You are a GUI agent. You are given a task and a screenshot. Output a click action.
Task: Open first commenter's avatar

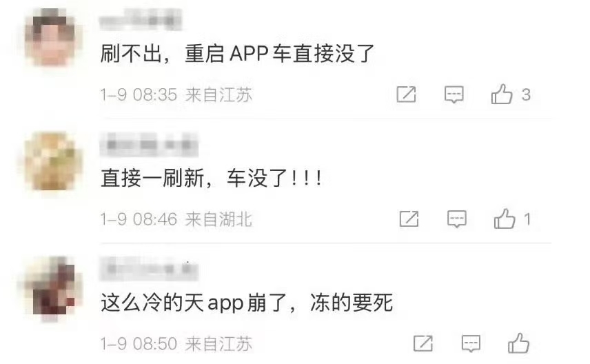coord(52,38)
